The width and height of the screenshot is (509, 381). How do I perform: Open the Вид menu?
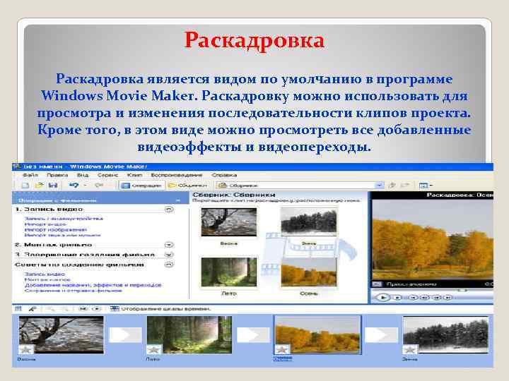tap(83, 175)
